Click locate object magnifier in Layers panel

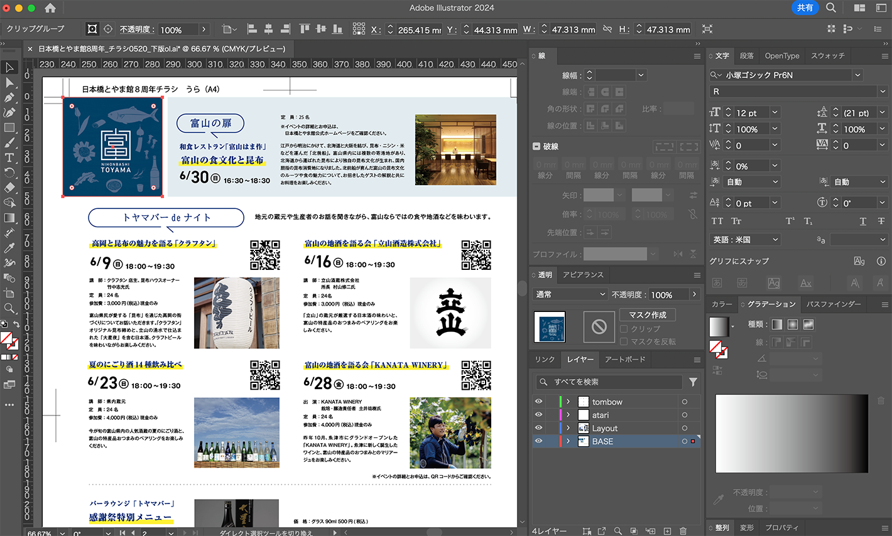coord(618,531)
